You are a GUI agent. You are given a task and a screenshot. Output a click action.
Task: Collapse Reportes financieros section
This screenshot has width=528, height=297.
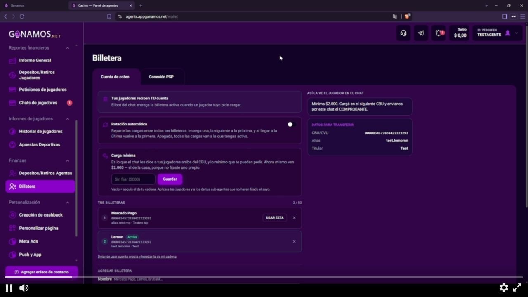pyautogui.click(x=68, y=48)
